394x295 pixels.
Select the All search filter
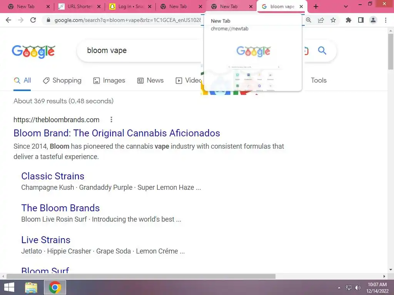[x=22, y=80]
